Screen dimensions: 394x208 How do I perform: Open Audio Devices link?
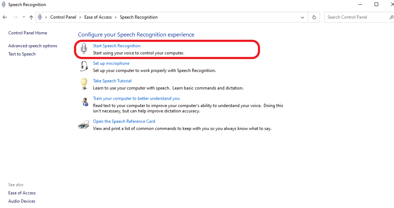click(x=22, y=201)
